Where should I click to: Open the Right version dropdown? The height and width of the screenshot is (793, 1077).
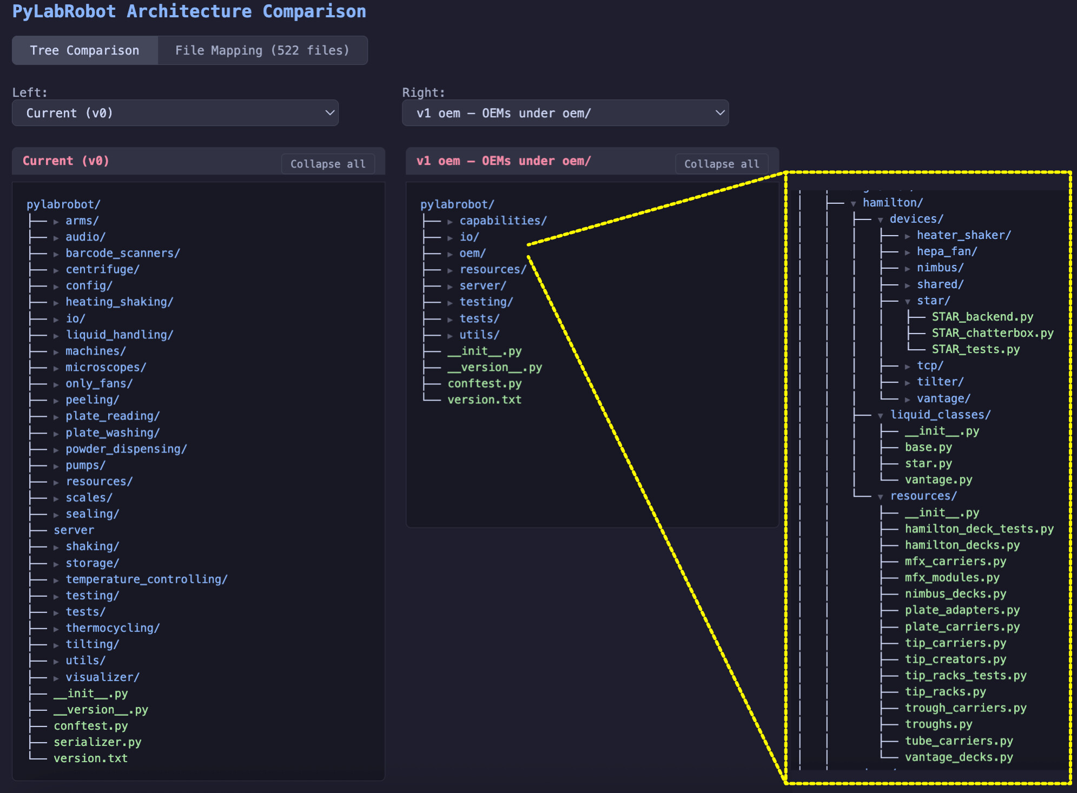[x=565, y=113]
